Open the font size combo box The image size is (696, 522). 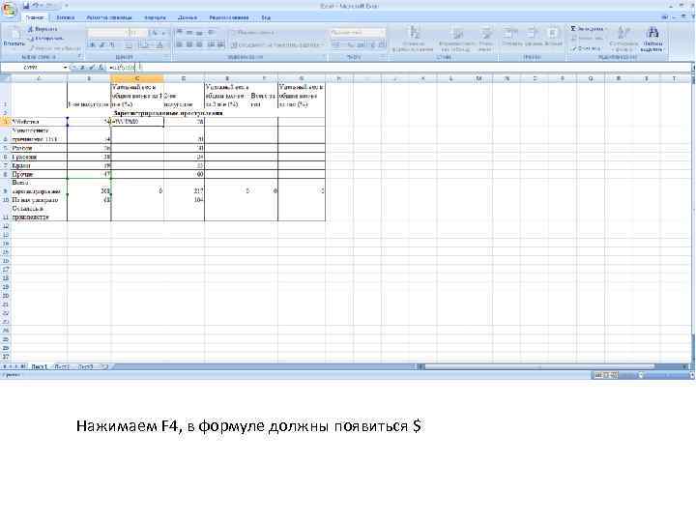coord(138,33)
